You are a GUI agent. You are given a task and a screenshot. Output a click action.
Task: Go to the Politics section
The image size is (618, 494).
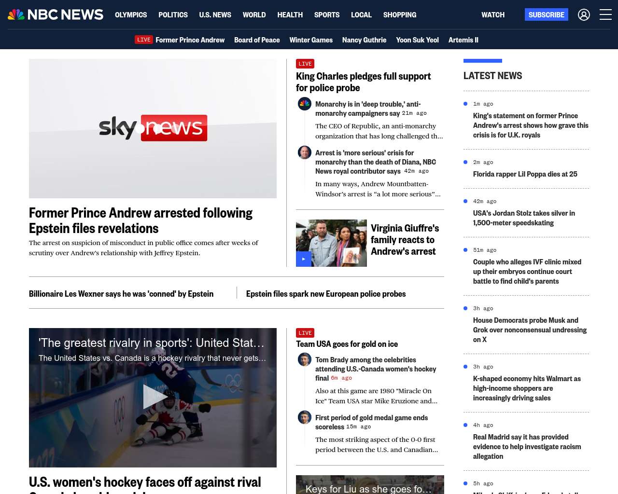[x=173, y=15]
